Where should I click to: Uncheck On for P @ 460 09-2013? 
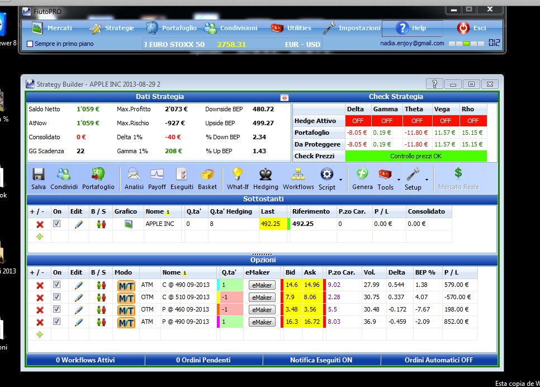(x=57, y=309)
